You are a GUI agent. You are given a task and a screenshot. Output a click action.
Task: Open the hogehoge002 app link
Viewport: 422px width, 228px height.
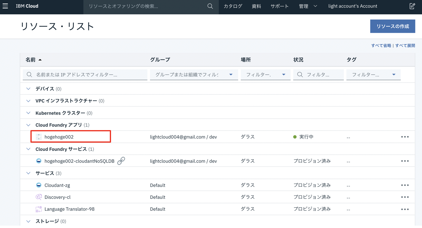[x=59, y=137]
